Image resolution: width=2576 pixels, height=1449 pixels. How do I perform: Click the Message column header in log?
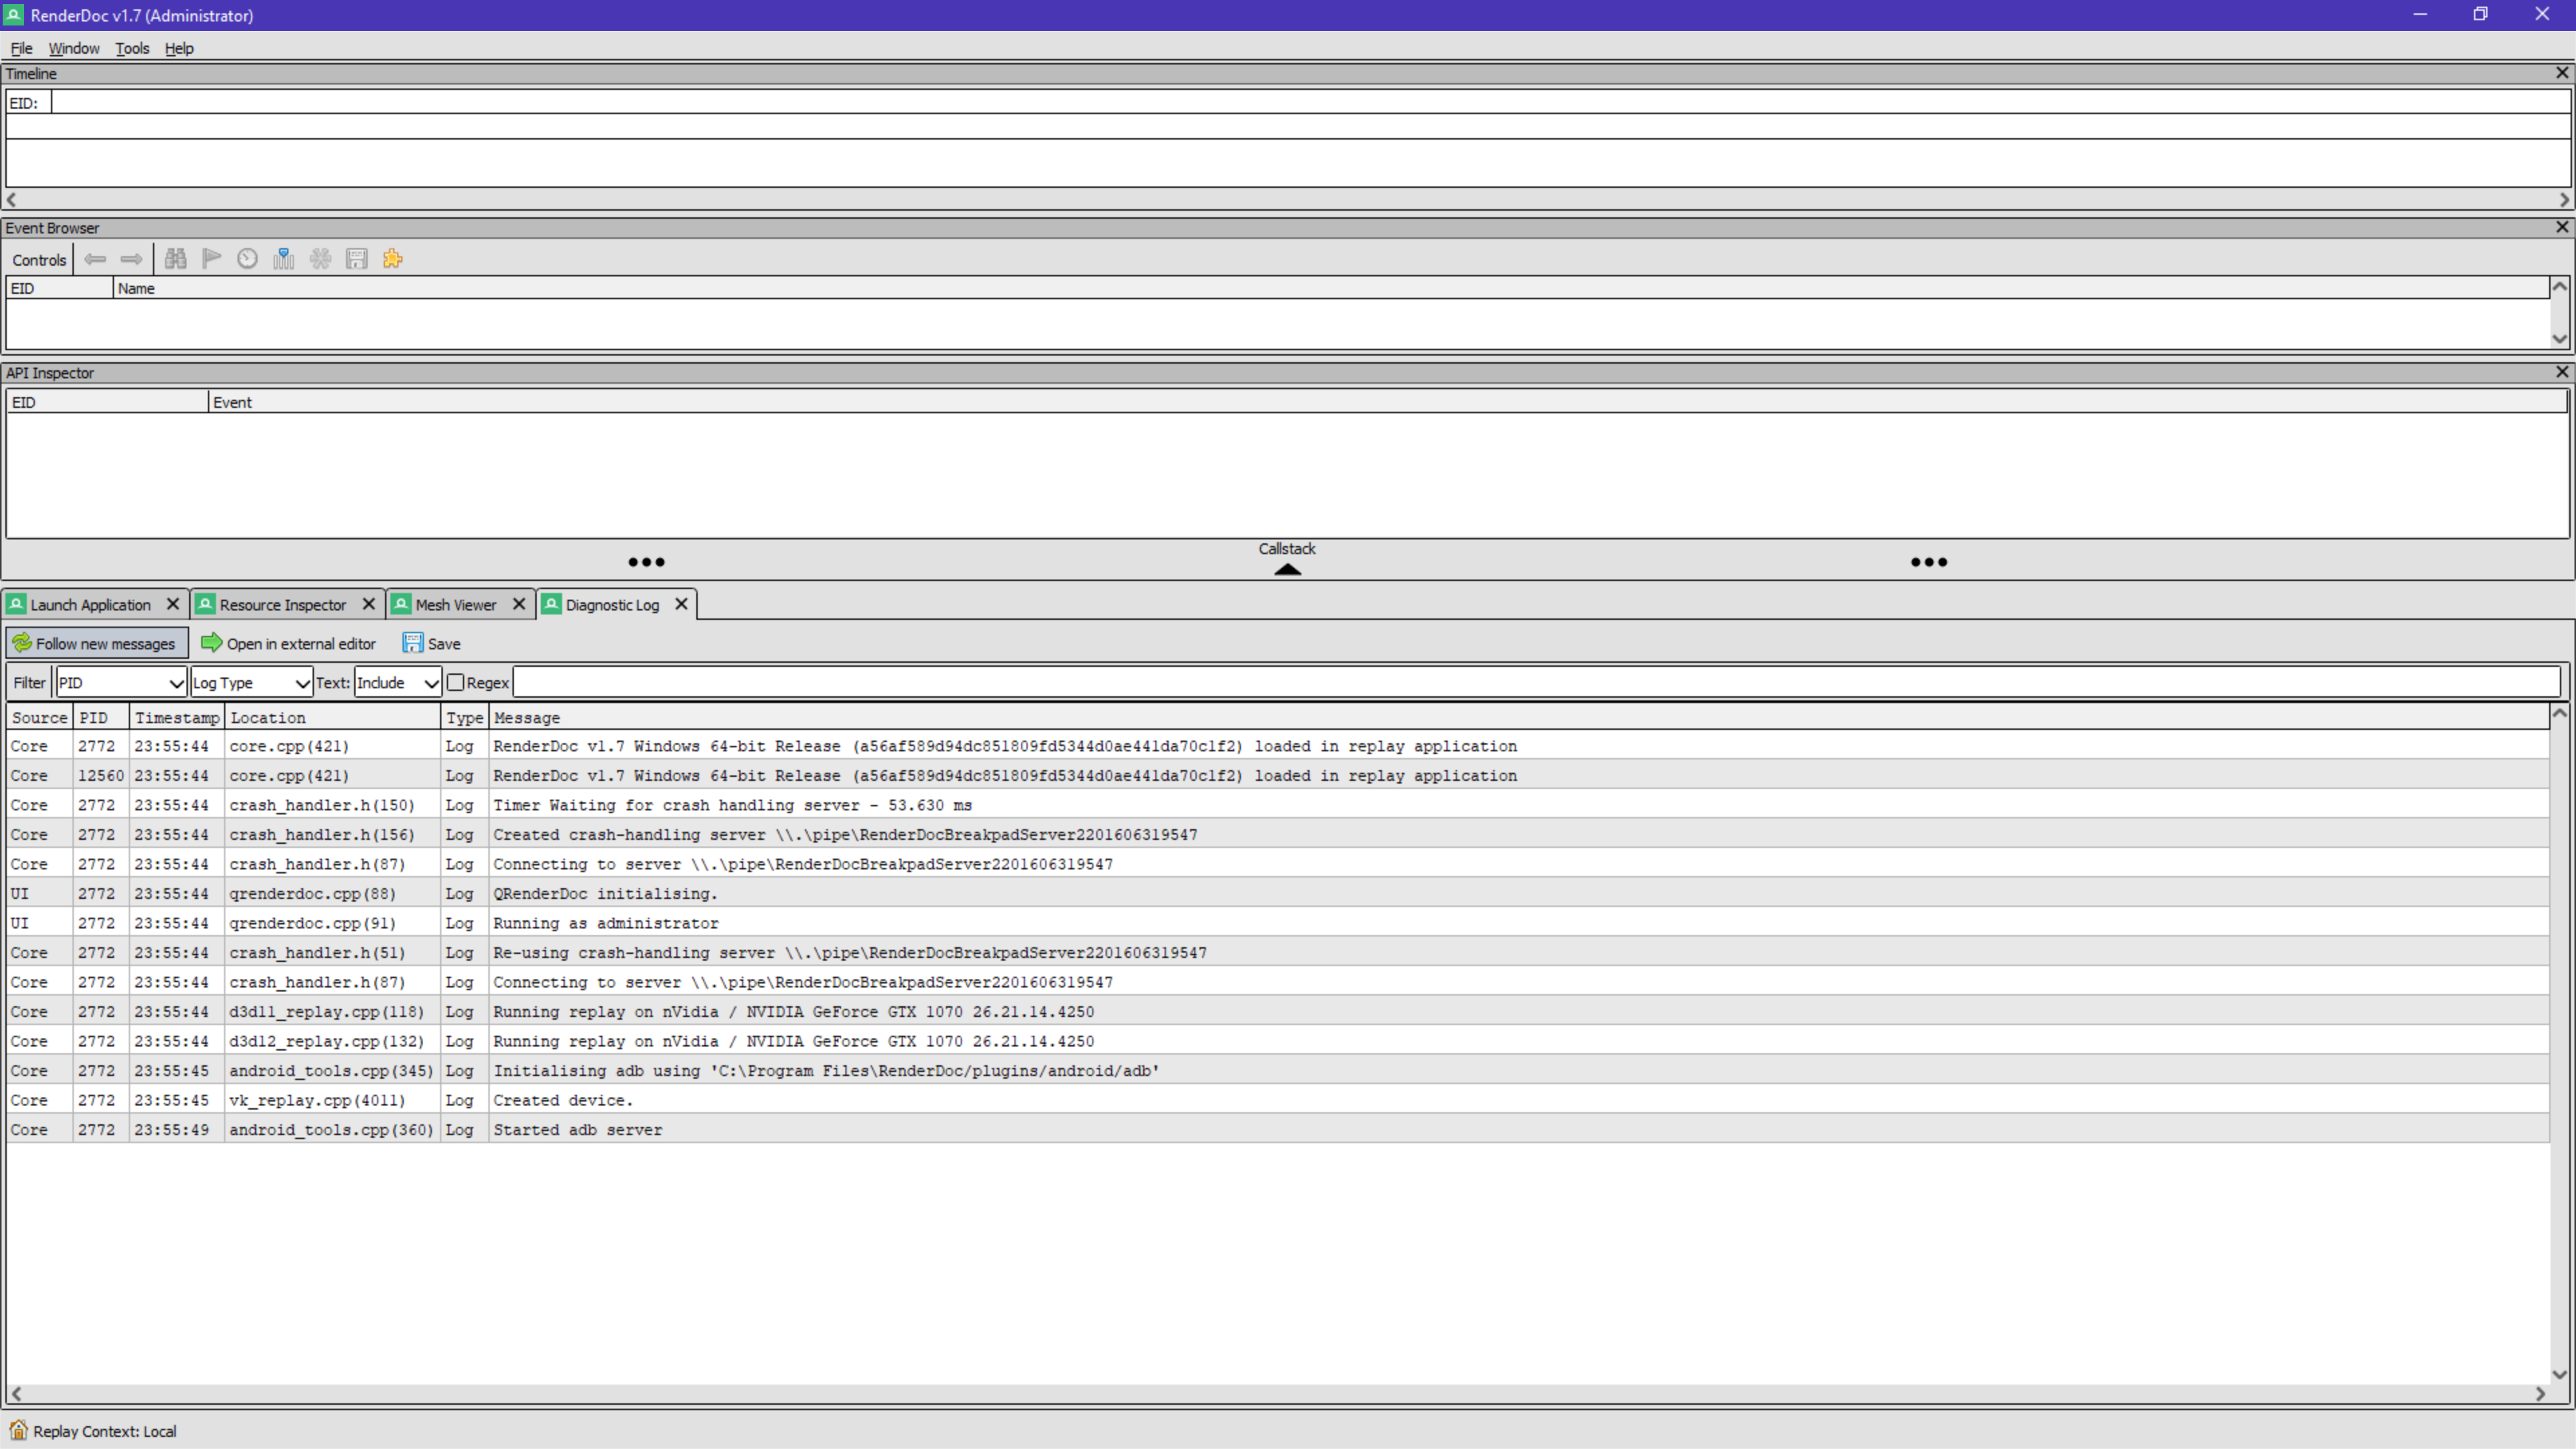1519,717
